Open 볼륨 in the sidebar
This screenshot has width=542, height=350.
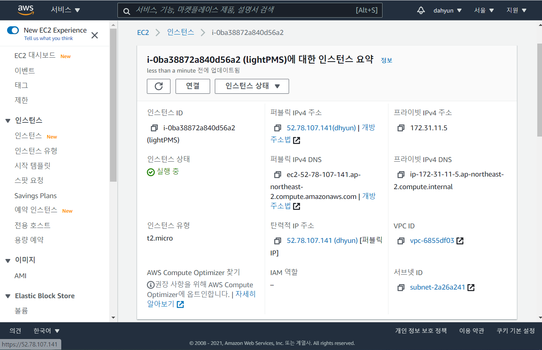(x=21, y=311)
